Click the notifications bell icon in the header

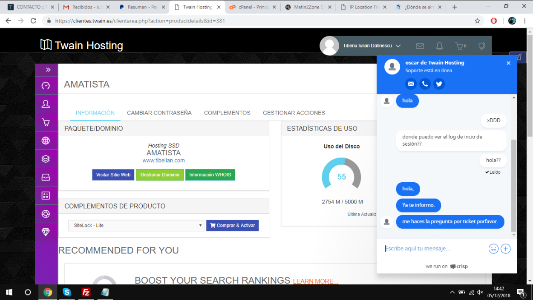(x=439, y=46)
